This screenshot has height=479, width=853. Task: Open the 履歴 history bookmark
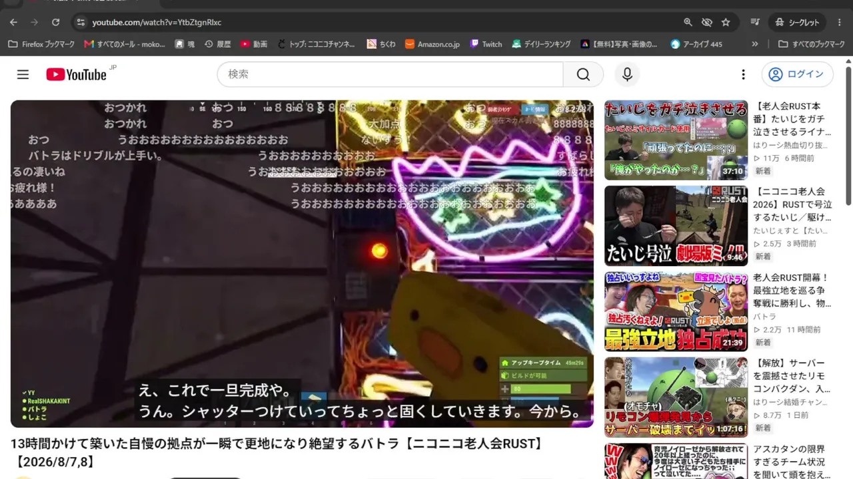click(217, 44)
